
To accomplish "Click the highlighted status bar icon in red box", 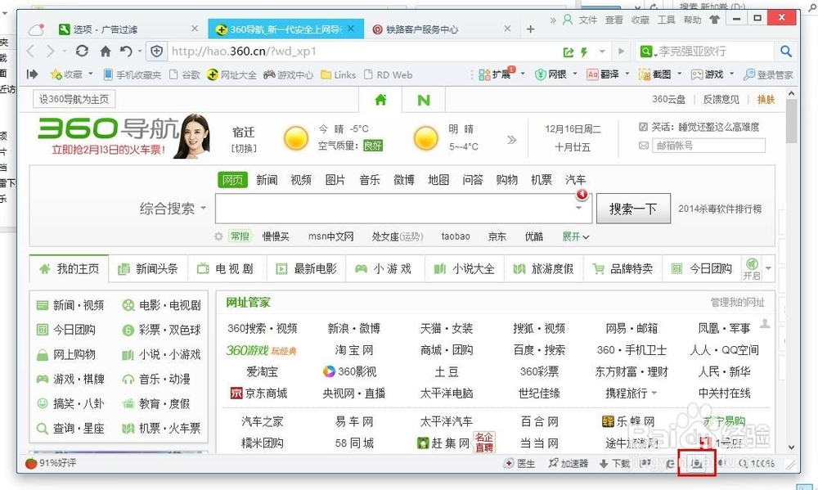I will 696,463.
